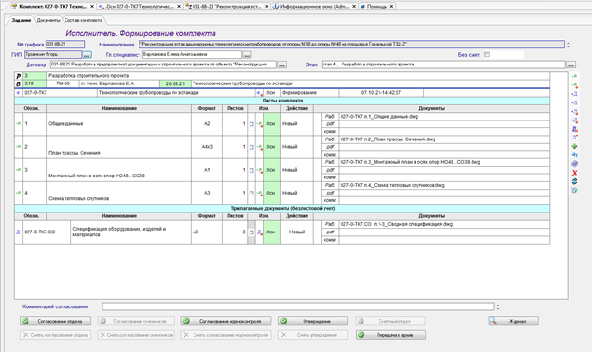This screenshot has width=592, height=352.
Task: Open the Информационное окно window tab
Action: coord(314,7)
